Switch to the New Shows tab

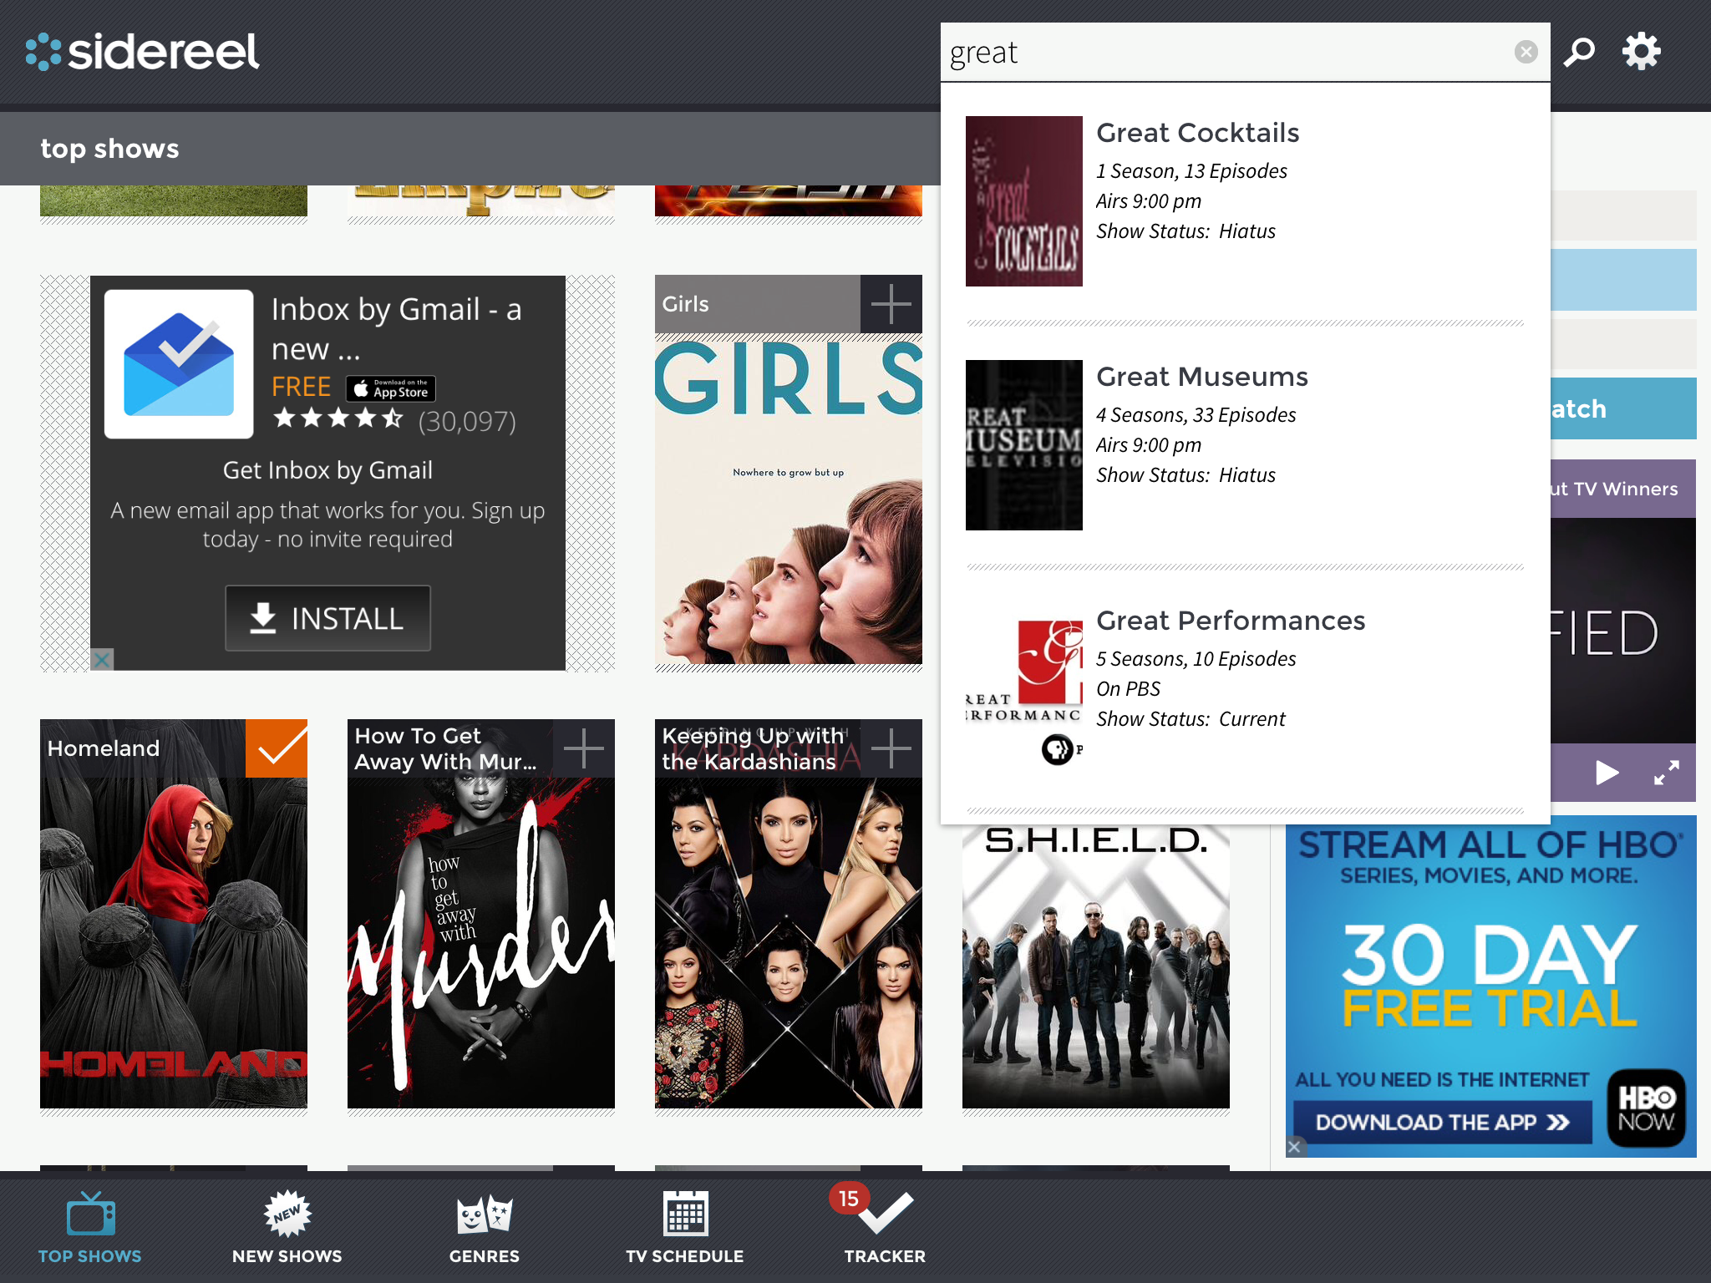287,1228
